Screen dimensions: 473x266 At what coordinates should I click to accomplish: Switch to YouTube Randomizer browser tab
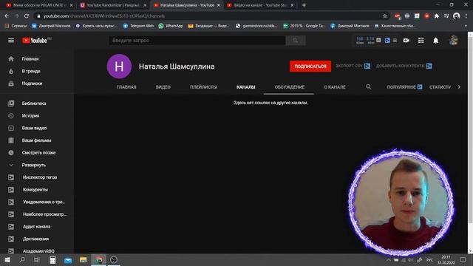[x=112, y=5]
